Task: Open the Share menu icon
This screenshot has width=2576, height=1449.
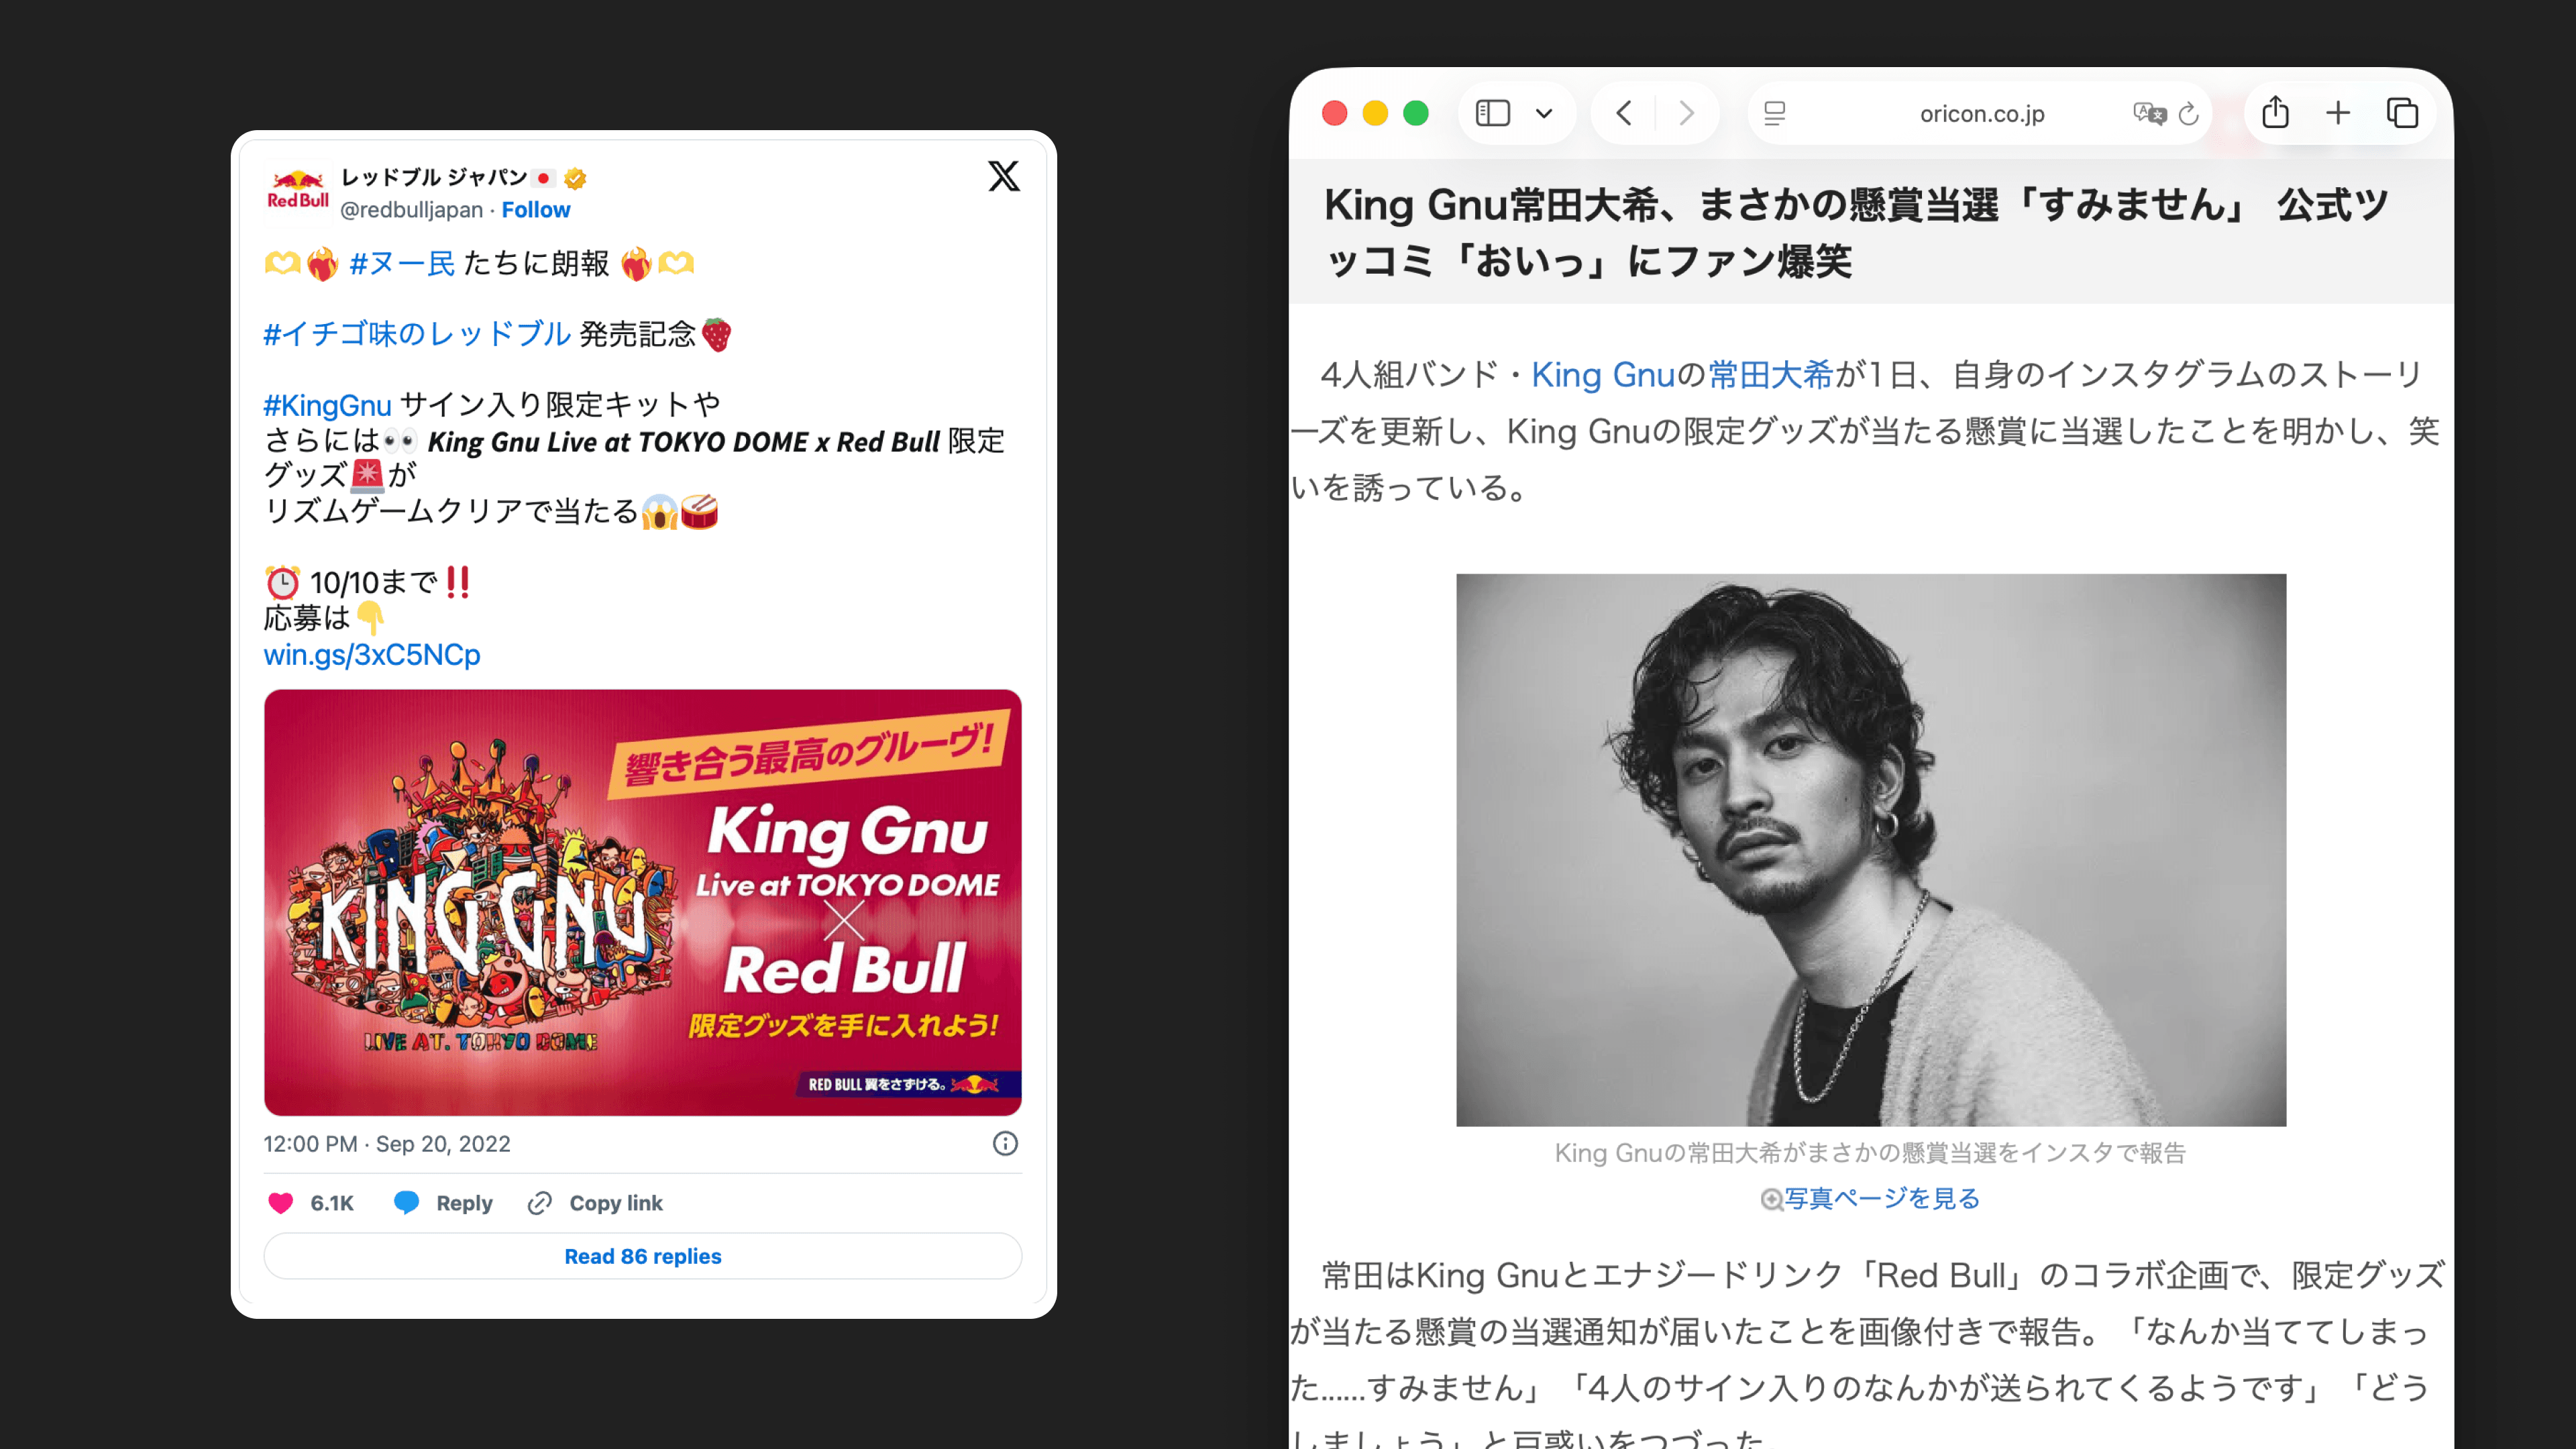Action: (2275, 111)
